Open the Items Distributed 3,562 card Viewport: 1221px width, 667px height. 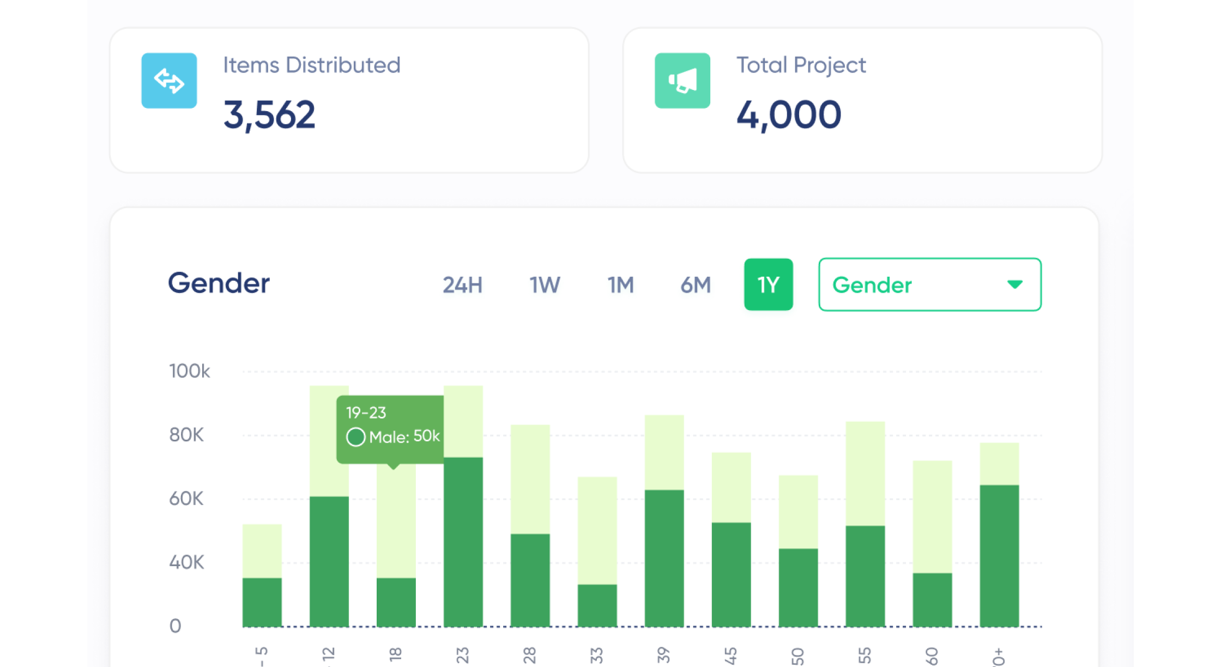pyautogui.click(x=349, y=101)
